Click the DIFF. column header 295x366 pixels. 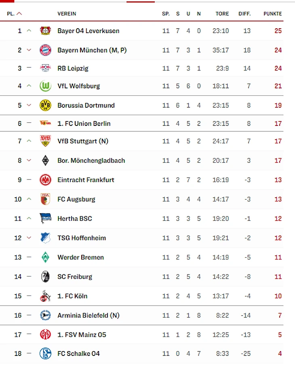pyautogui.click(x=244, y=14)
